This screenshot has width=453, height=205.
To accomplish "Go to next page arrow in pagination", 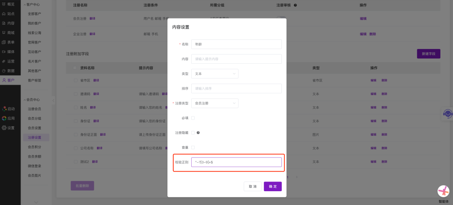I will [297, 177].
